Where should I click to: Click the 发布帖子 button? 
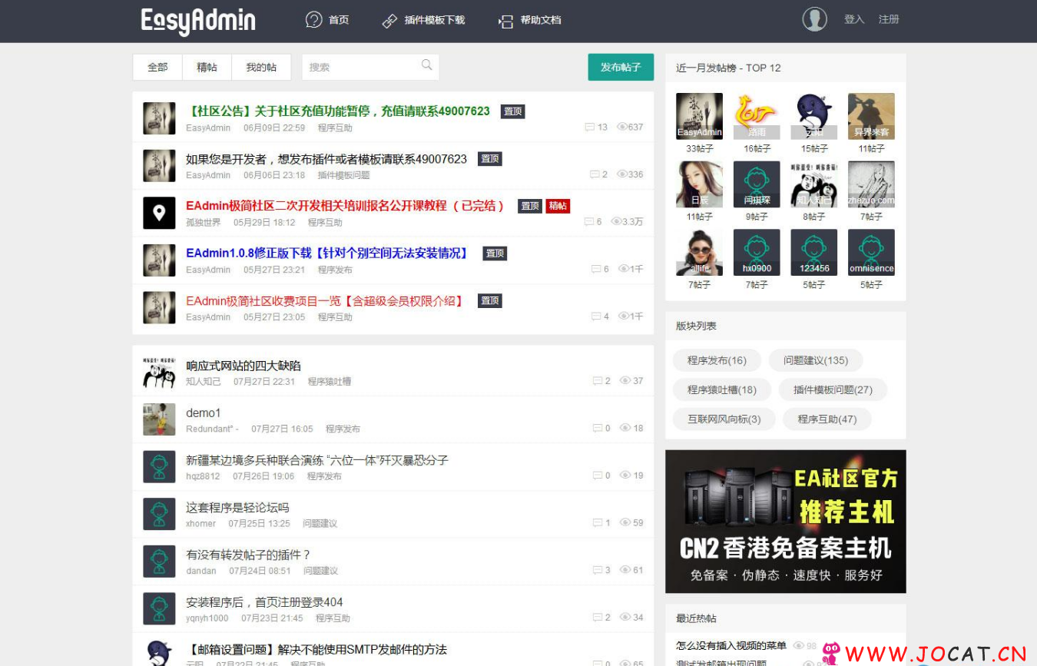coord(621,67)
